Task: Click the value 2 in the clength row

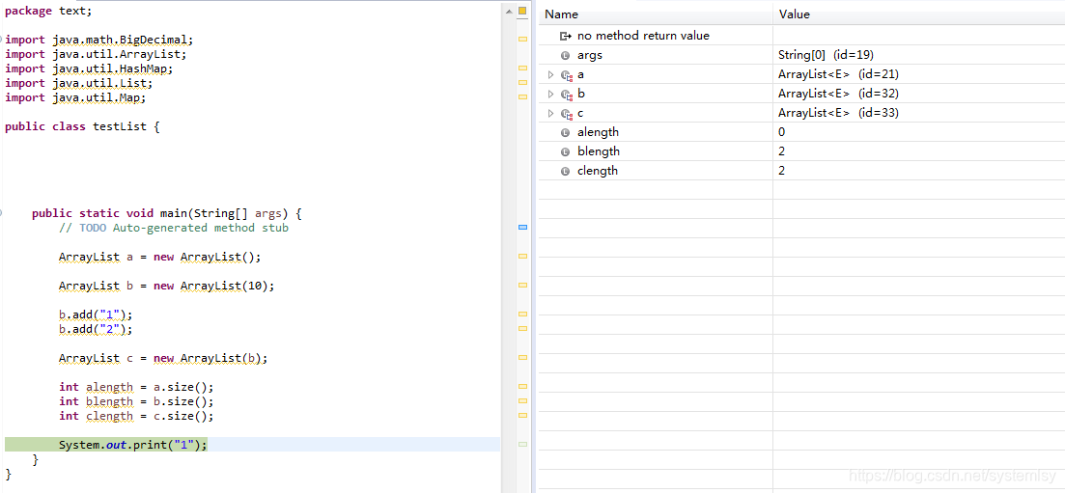Action: (x=782, y=171)
